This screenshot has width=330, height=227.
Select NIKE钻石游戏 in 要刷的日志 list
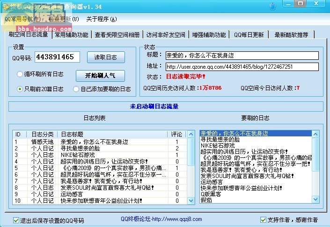[256, 146]
